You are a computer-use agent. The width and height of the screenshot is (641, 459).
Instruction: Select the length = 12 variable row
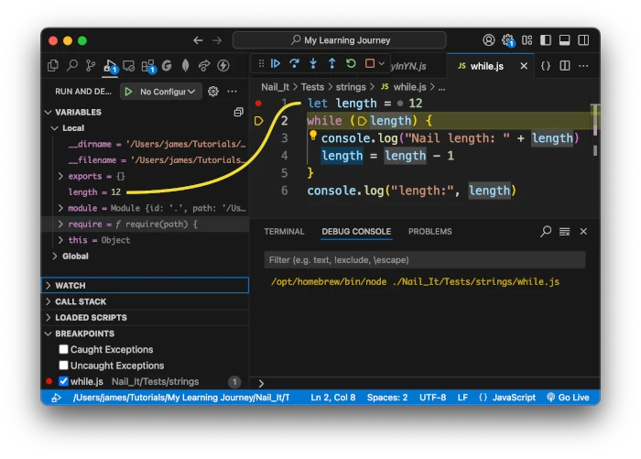[145, 191]
